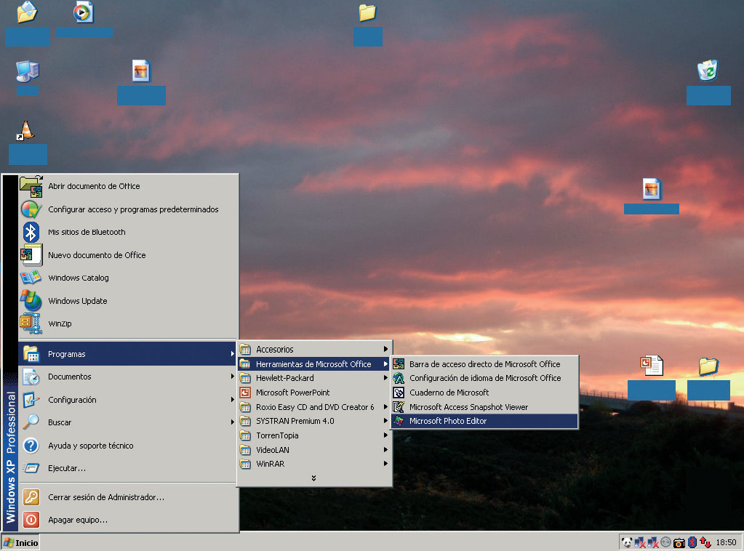
Task: Click the taskbar clock showing 18:50
Action: click(726, 542)
